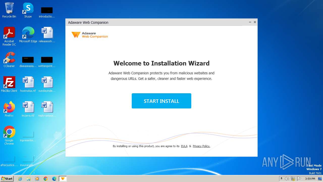Click the Adaware Web Companion logo
Image resolution: width=323 pixels, height=182 pixels.
[90, 35]
